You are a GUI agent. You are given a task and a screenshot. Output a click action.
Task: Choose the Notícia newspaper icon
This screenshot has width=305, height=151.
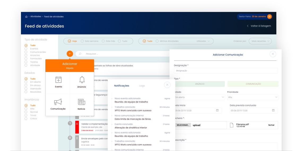point(81,102)
